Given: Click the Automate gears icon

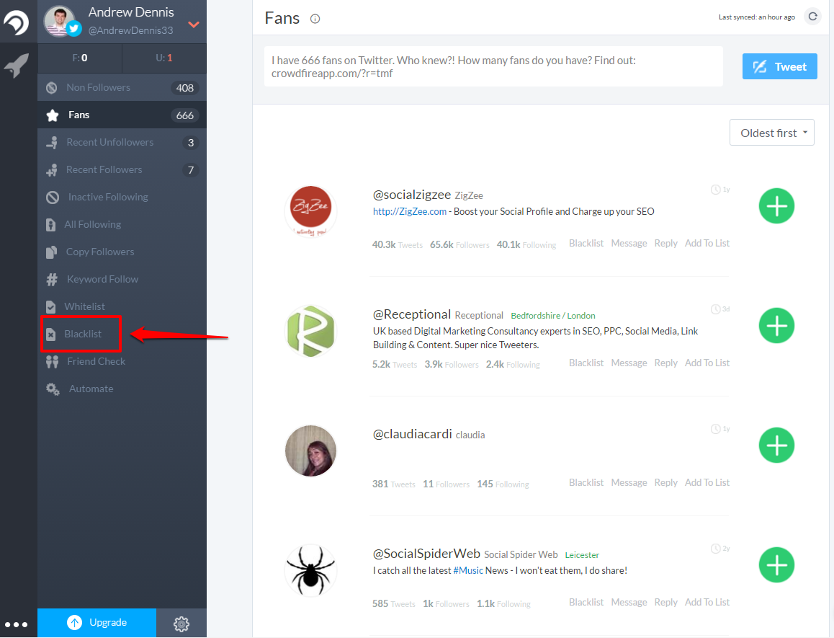Looking at the screenshot, I should point(53,389).
